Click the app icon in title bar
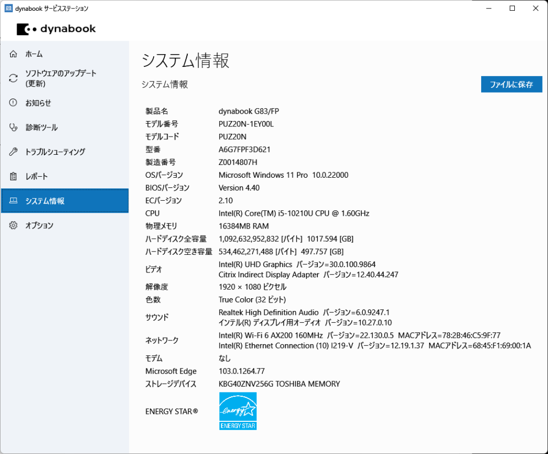 [9, 9]
